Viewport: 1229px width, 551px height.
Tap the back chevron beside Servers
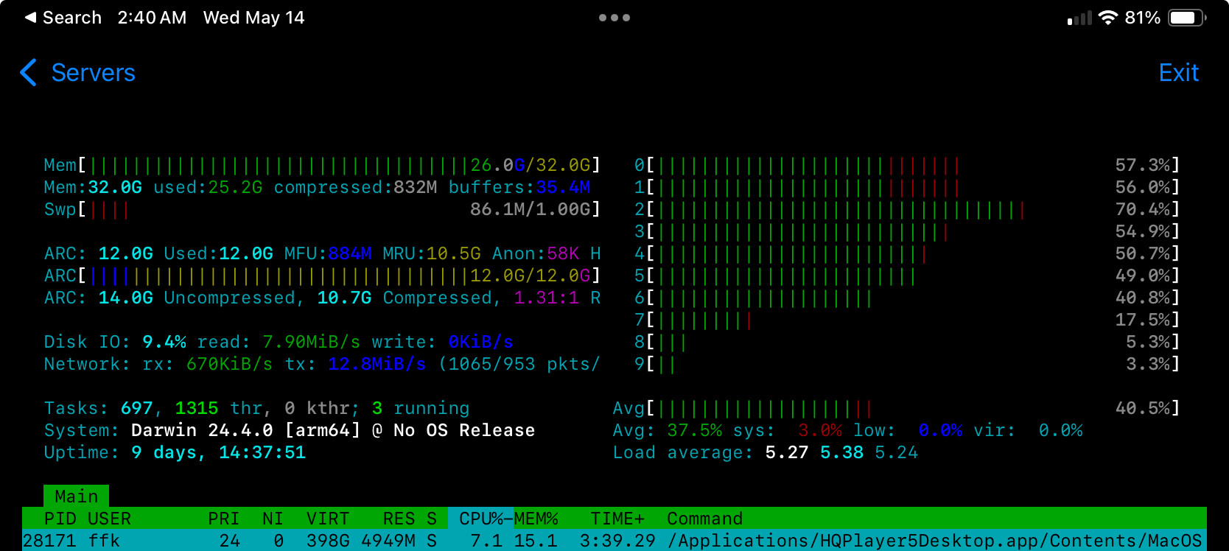(x=28, y=73)
